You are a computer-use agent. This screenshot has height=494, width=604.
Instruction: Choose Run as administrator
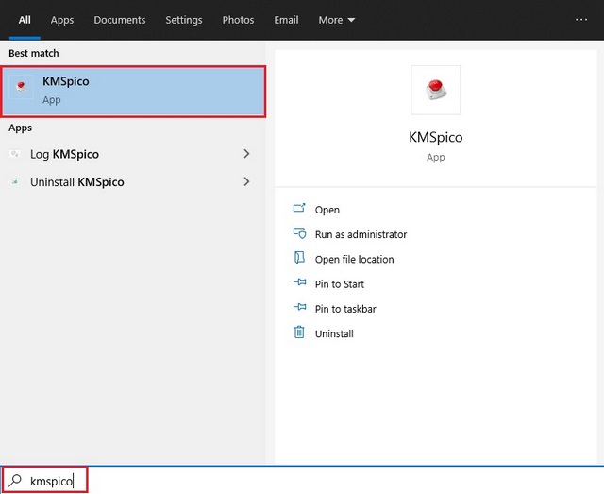[x=361, y=234]
